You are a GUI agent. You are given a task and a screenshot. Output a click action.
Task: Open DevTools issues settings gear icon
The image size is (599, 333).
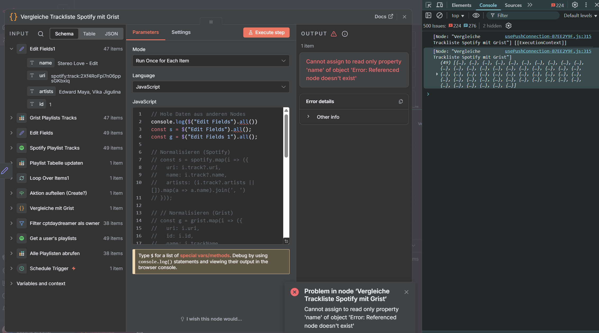tap(508, 26)
